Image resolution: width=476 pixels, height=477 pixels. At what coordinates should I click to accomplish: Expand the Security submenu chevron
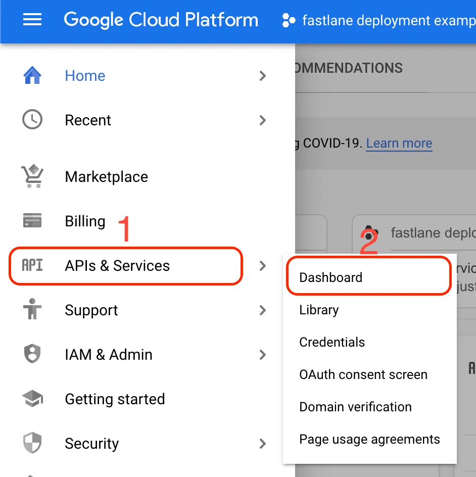262,444
